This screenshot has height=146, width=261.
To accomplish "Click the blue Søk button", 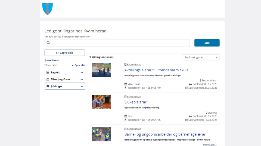I will click(207, 43).
